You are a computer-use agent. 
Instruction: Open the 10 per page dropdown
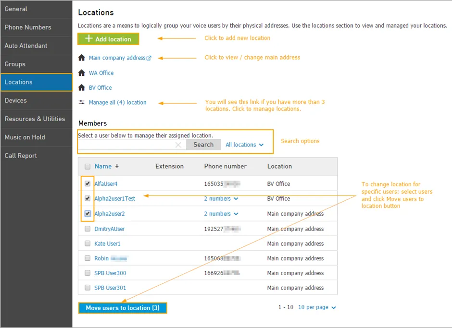tap(317, 307)
